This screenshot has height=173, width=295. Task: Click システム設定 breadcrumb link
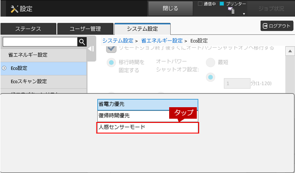(x=118, y=40)
